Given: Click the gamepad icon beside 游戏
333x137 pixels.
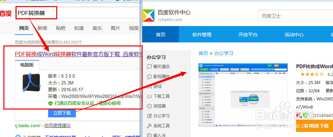Looking at the screenshot, I should 149,86.
